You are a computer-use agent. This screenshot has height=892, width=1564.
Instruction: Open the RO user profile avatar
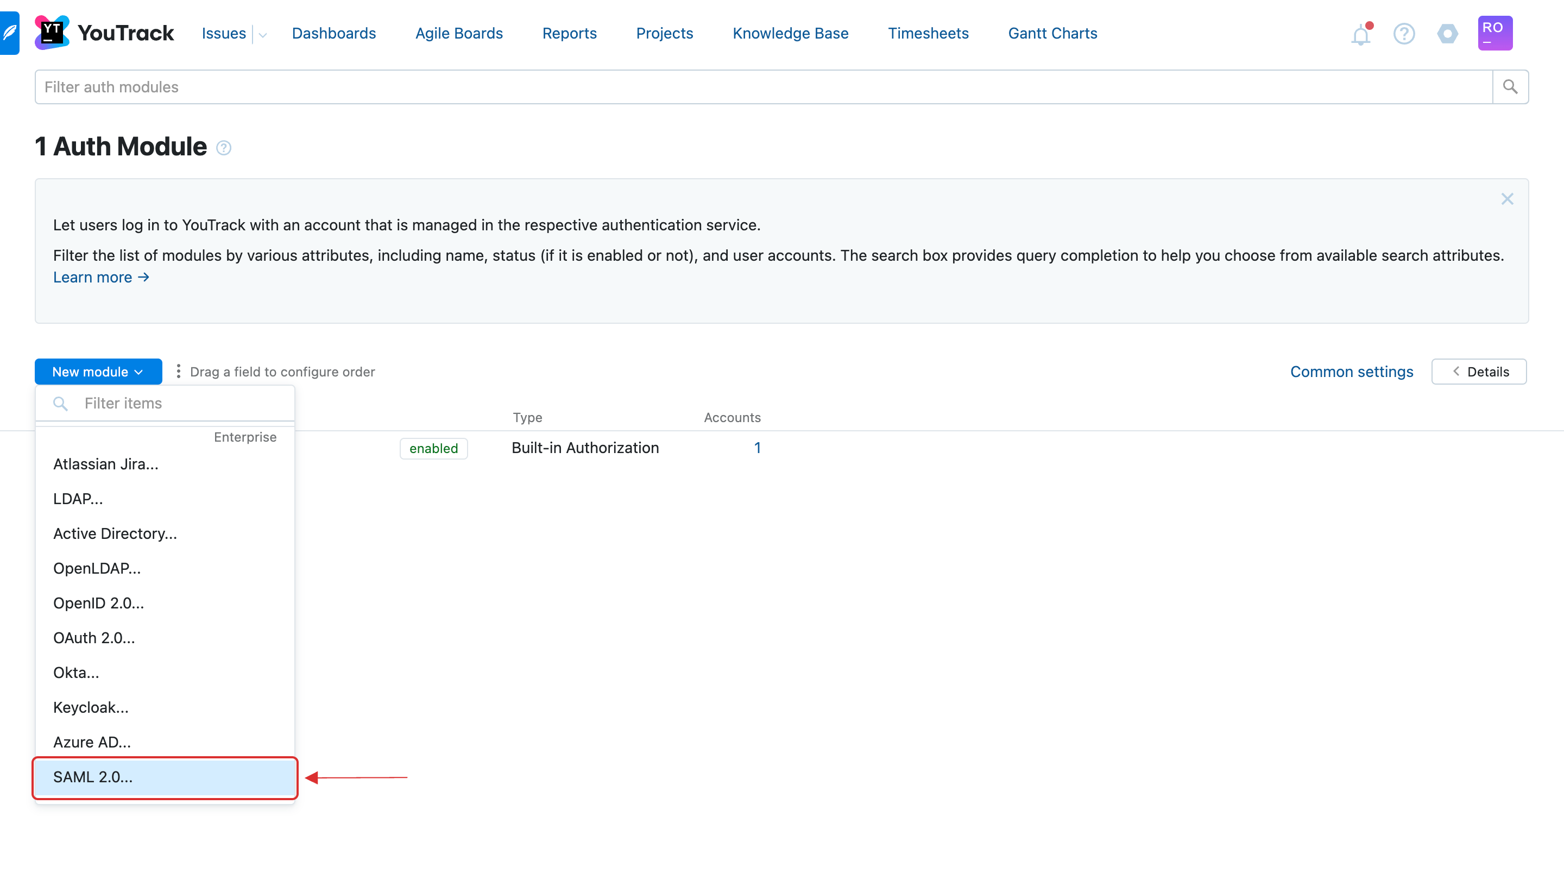(x=1495, y=33)
